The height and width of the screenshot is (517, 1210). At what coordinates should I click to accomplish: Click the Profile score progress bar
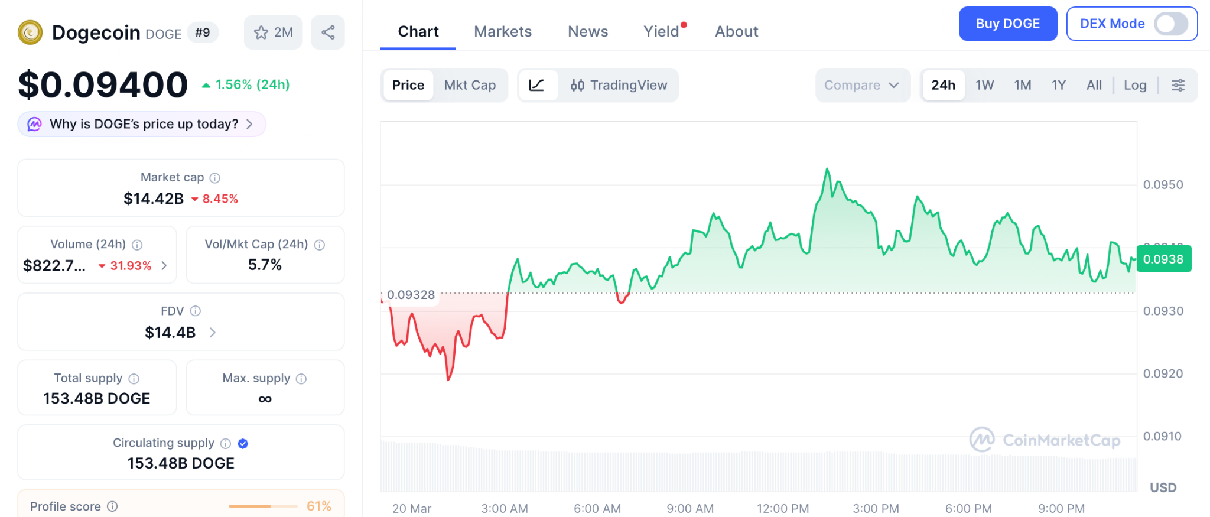(x=263, y=506)
